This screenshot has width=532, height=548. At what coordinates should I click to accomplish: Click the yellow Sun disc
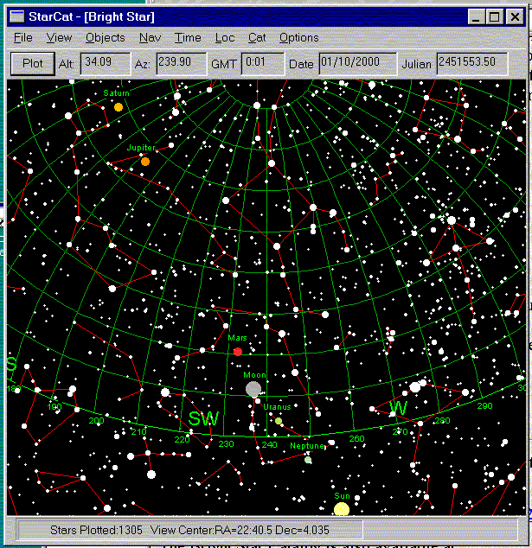[x=342, y=509]
